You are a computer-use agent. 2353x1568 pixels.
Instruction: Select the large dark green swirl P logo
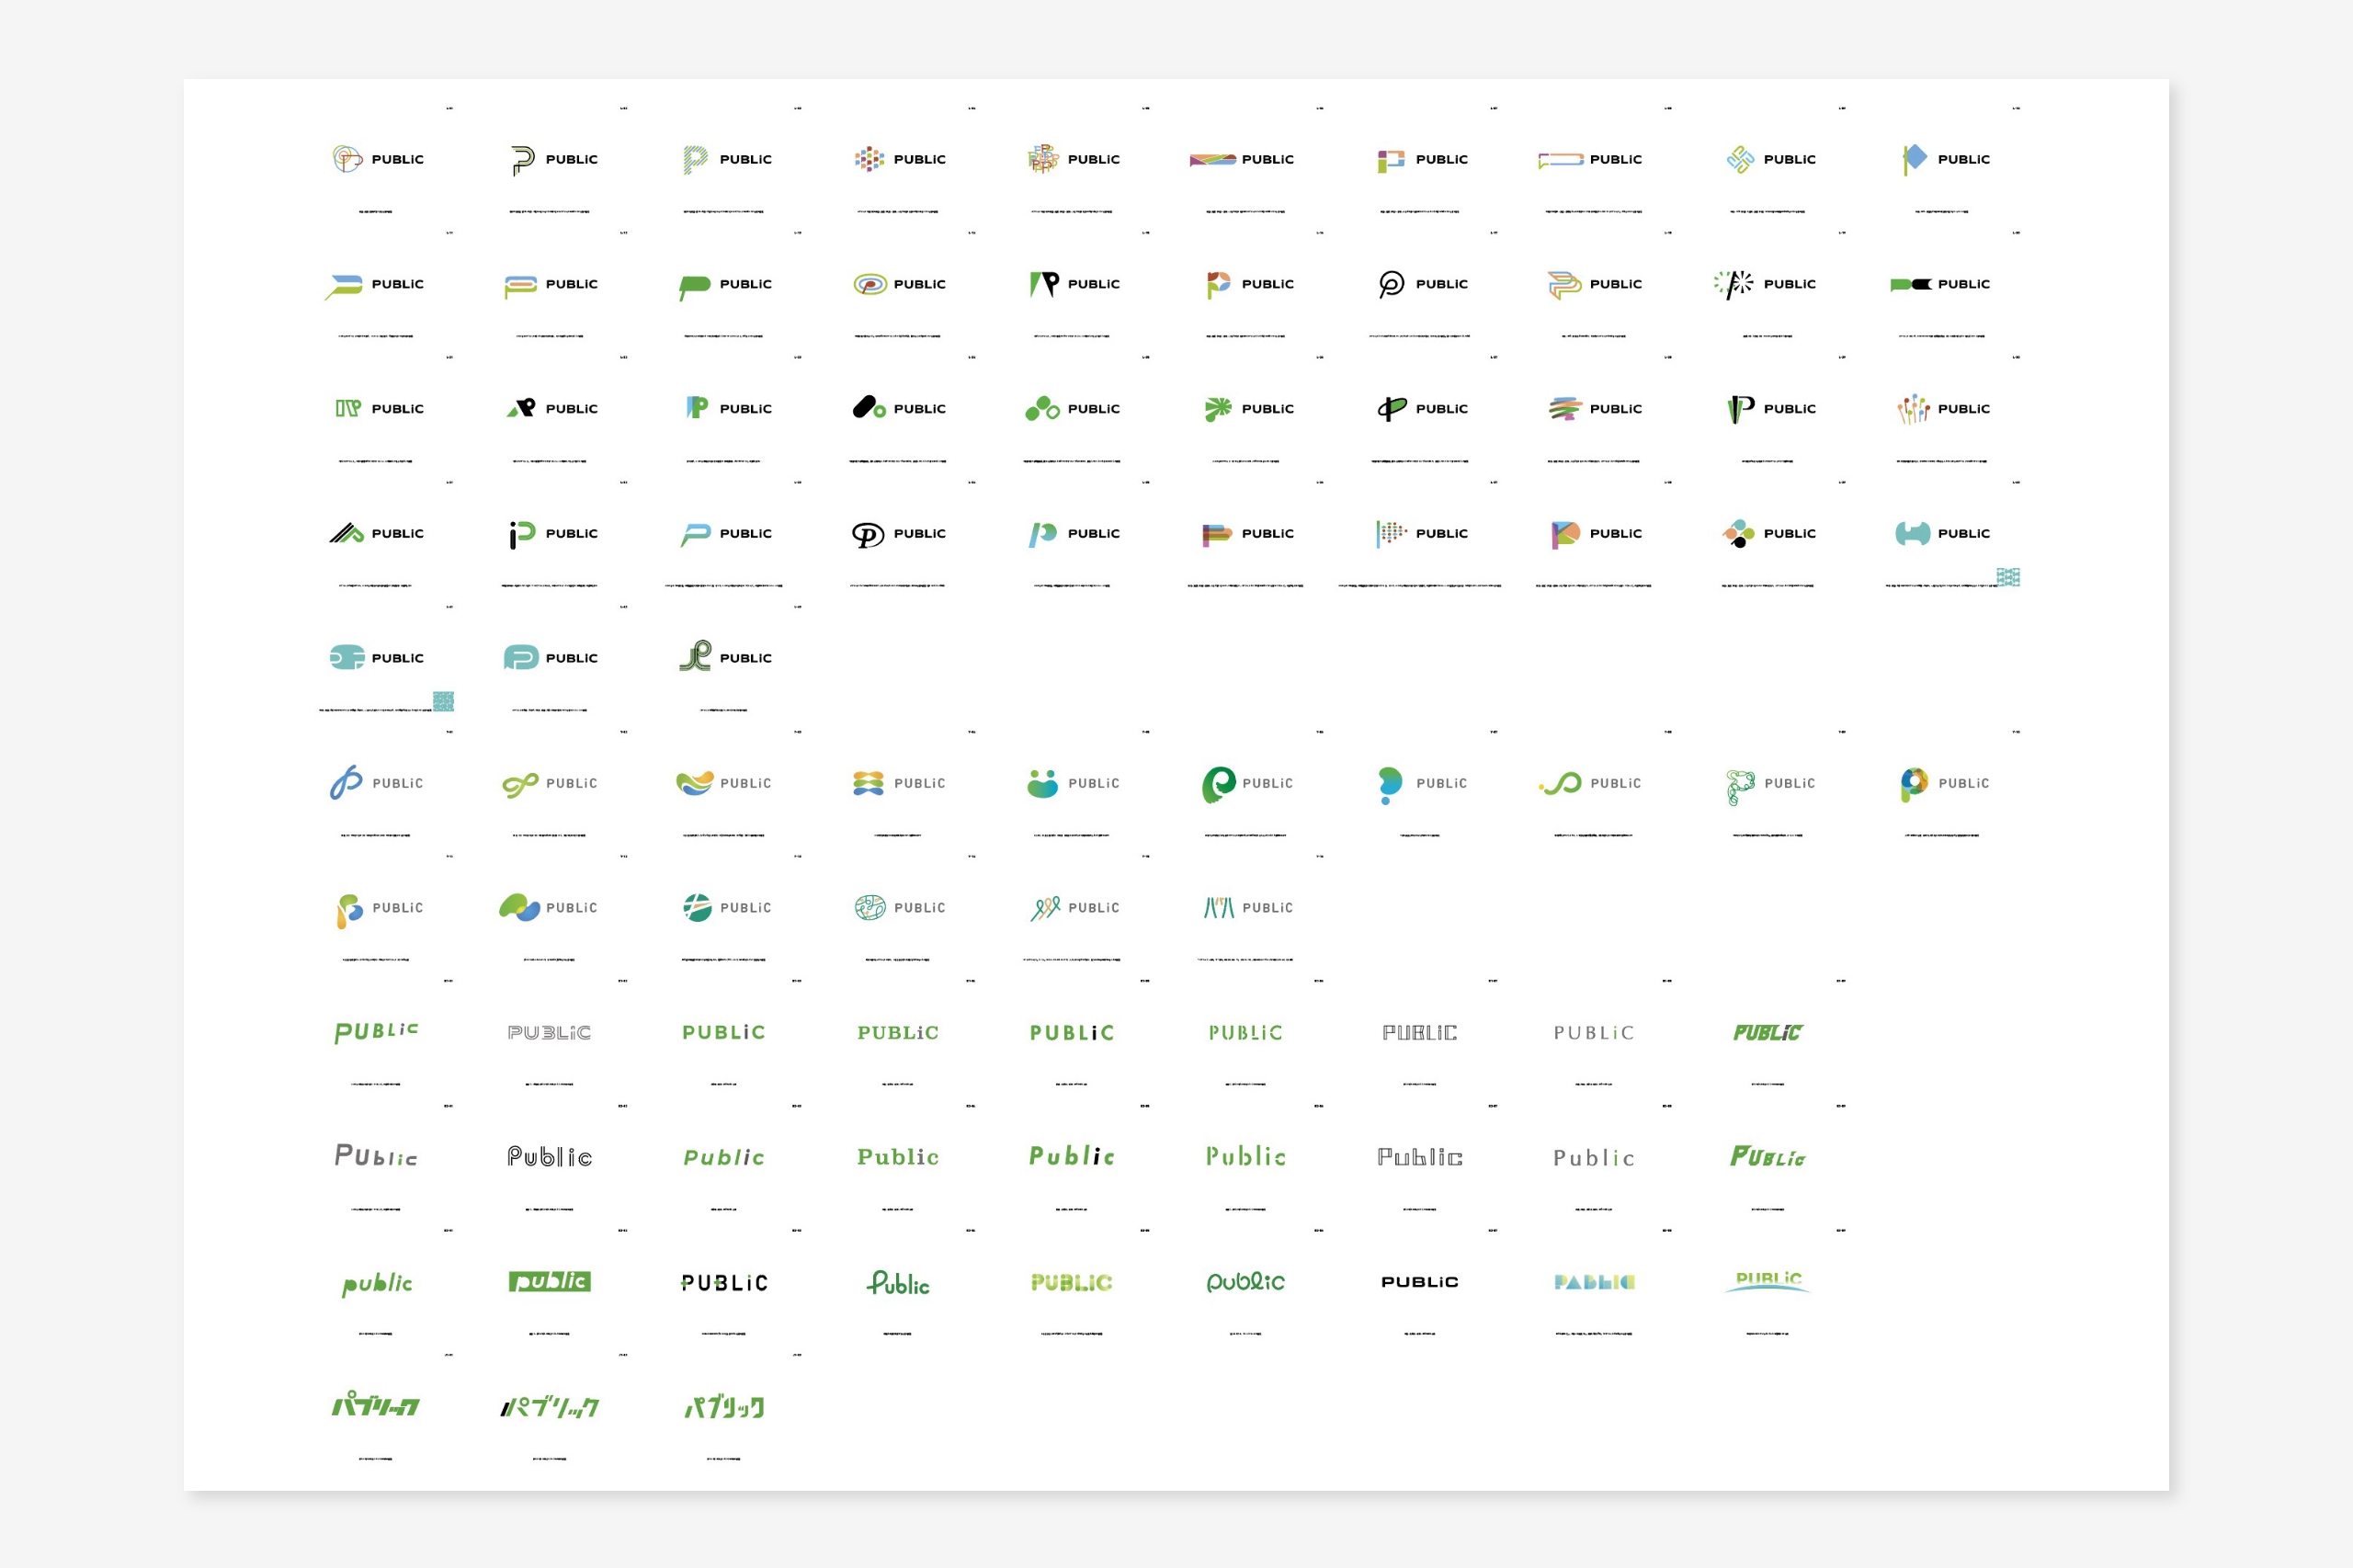1217,784
